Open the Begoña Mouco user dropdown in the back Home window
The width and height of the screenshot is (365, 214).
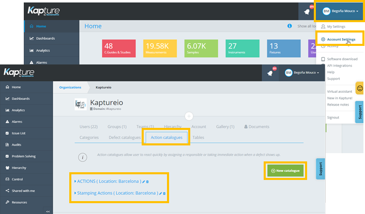(x=340, y=11)
